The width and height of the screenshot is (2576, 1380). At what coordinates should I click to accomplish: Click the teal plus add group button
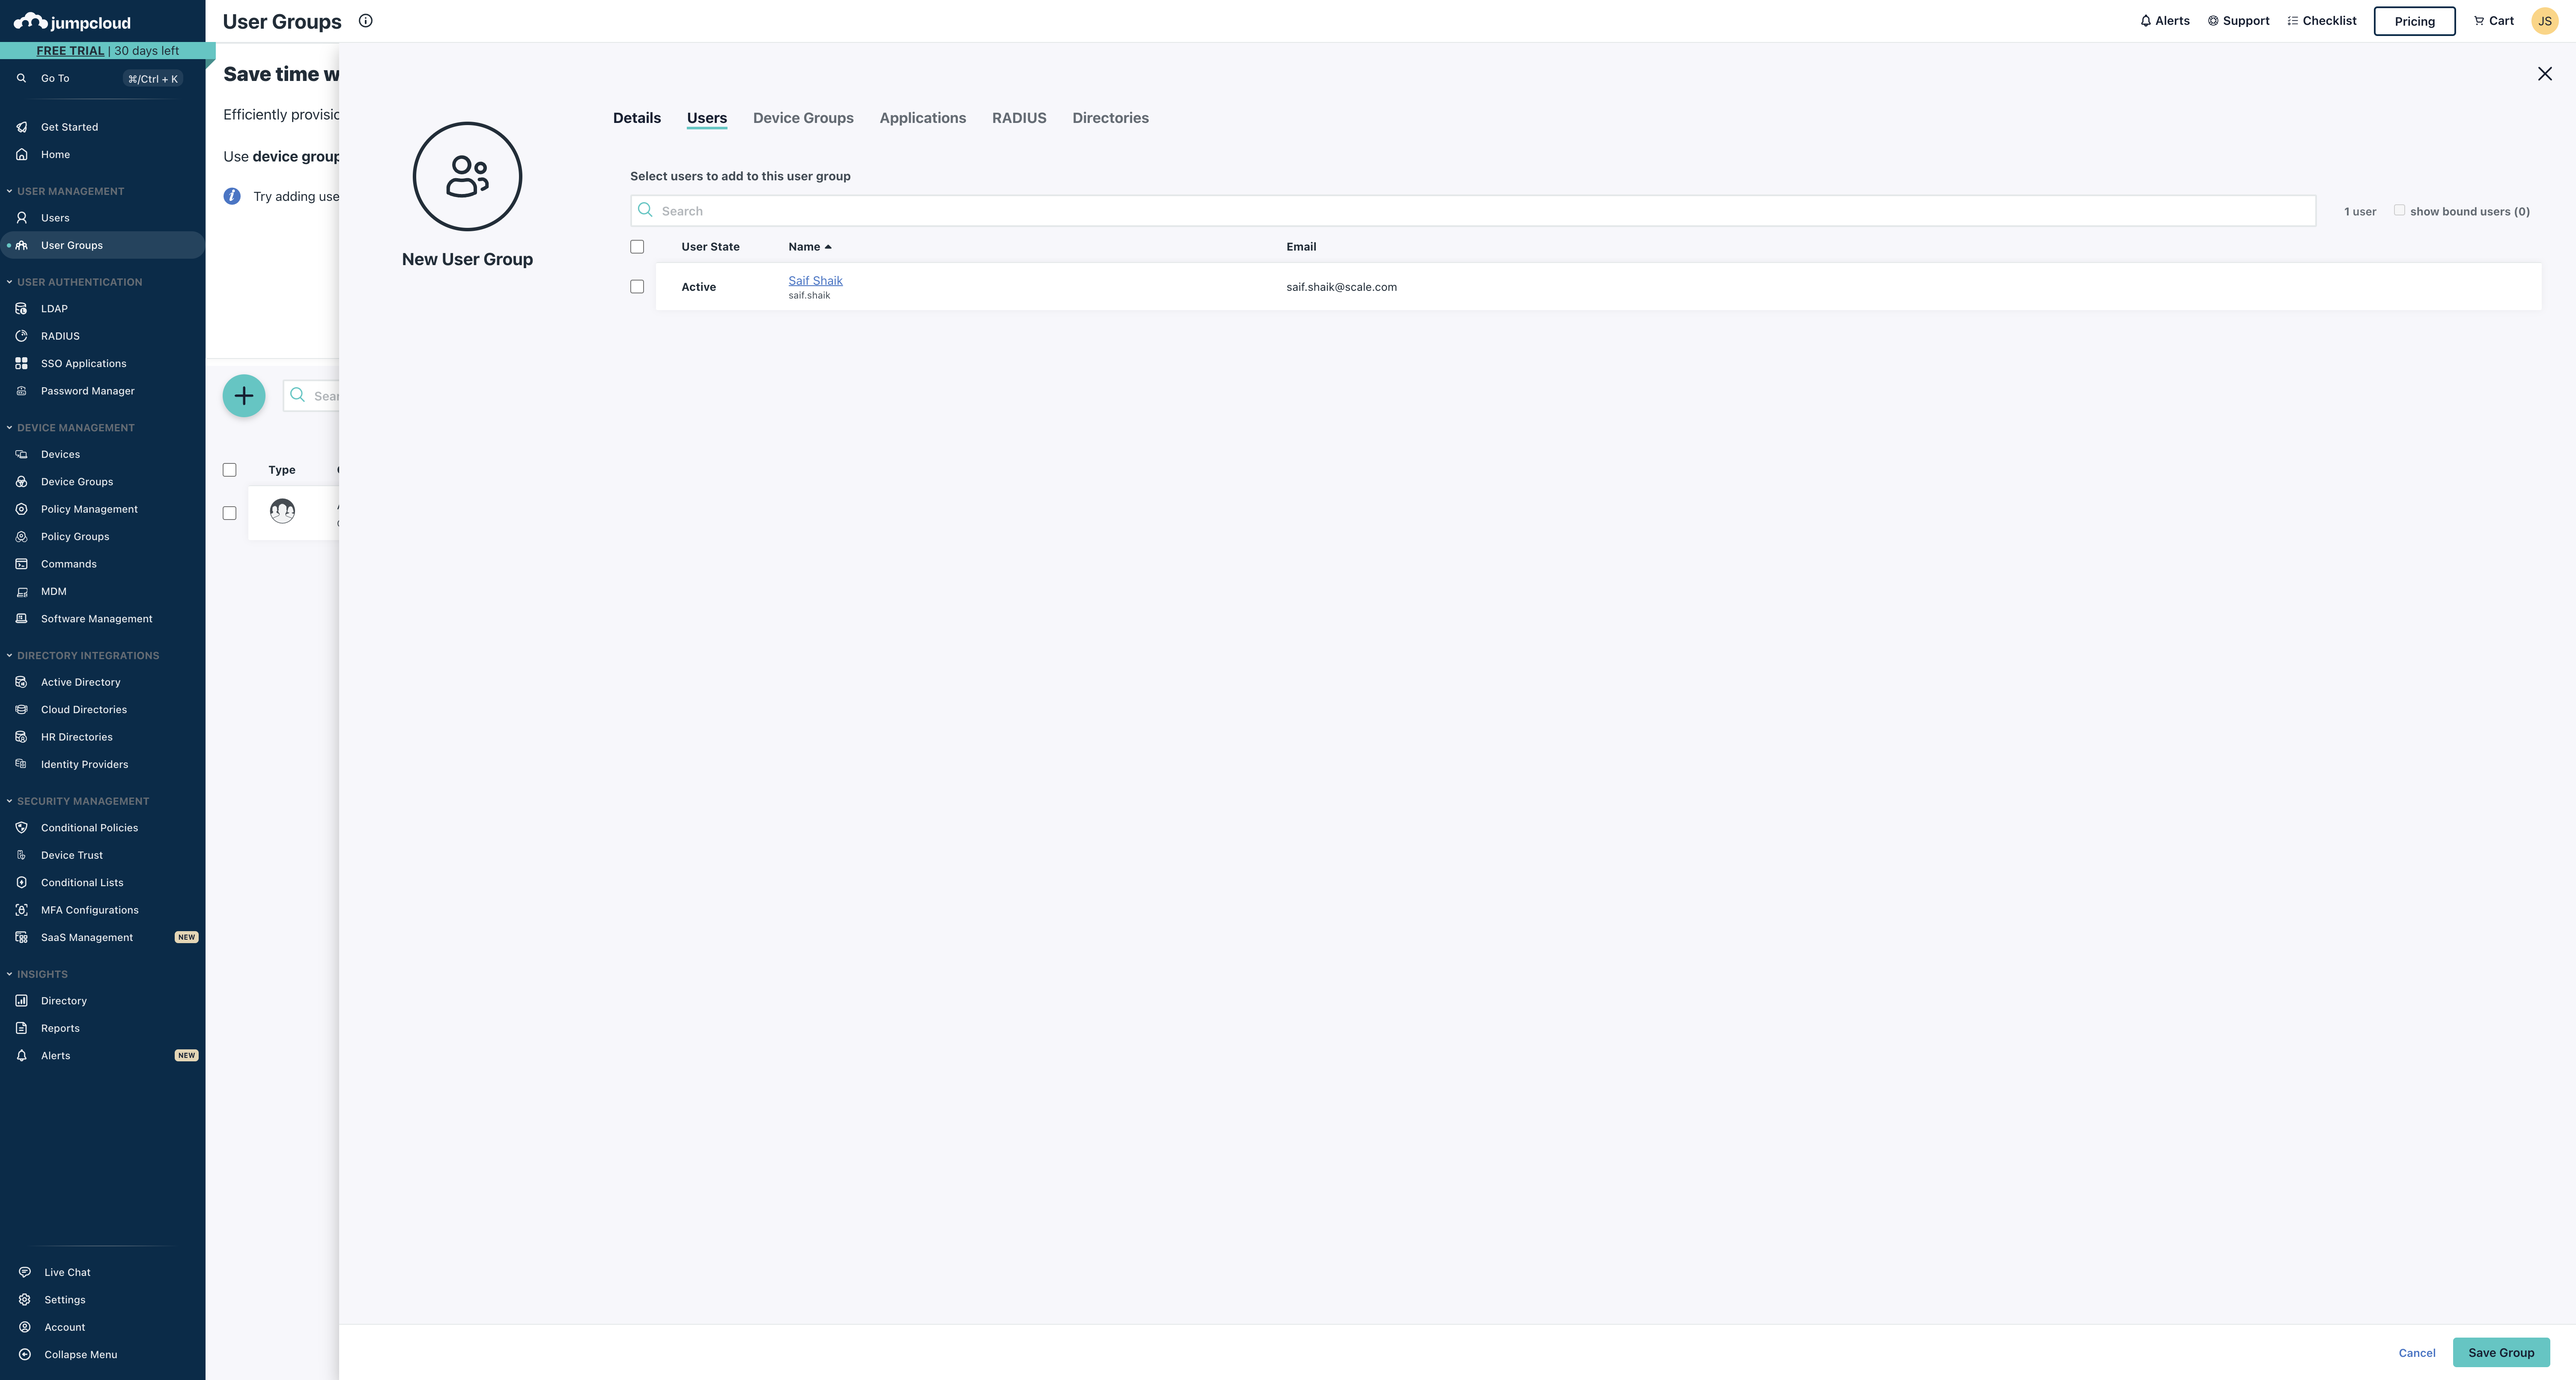point(244,396)
